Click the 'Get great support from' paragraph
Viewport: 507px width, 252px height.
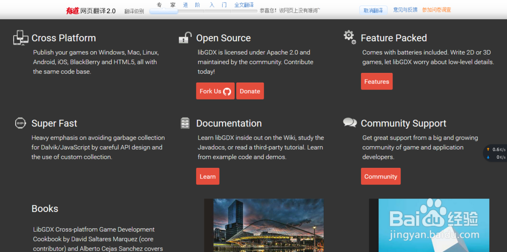[420, 147]
